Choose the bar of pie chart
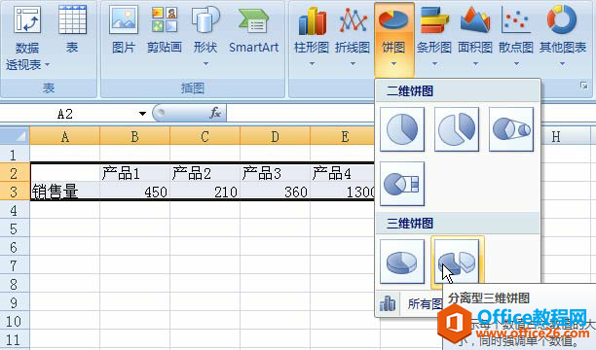 (402, 184)
